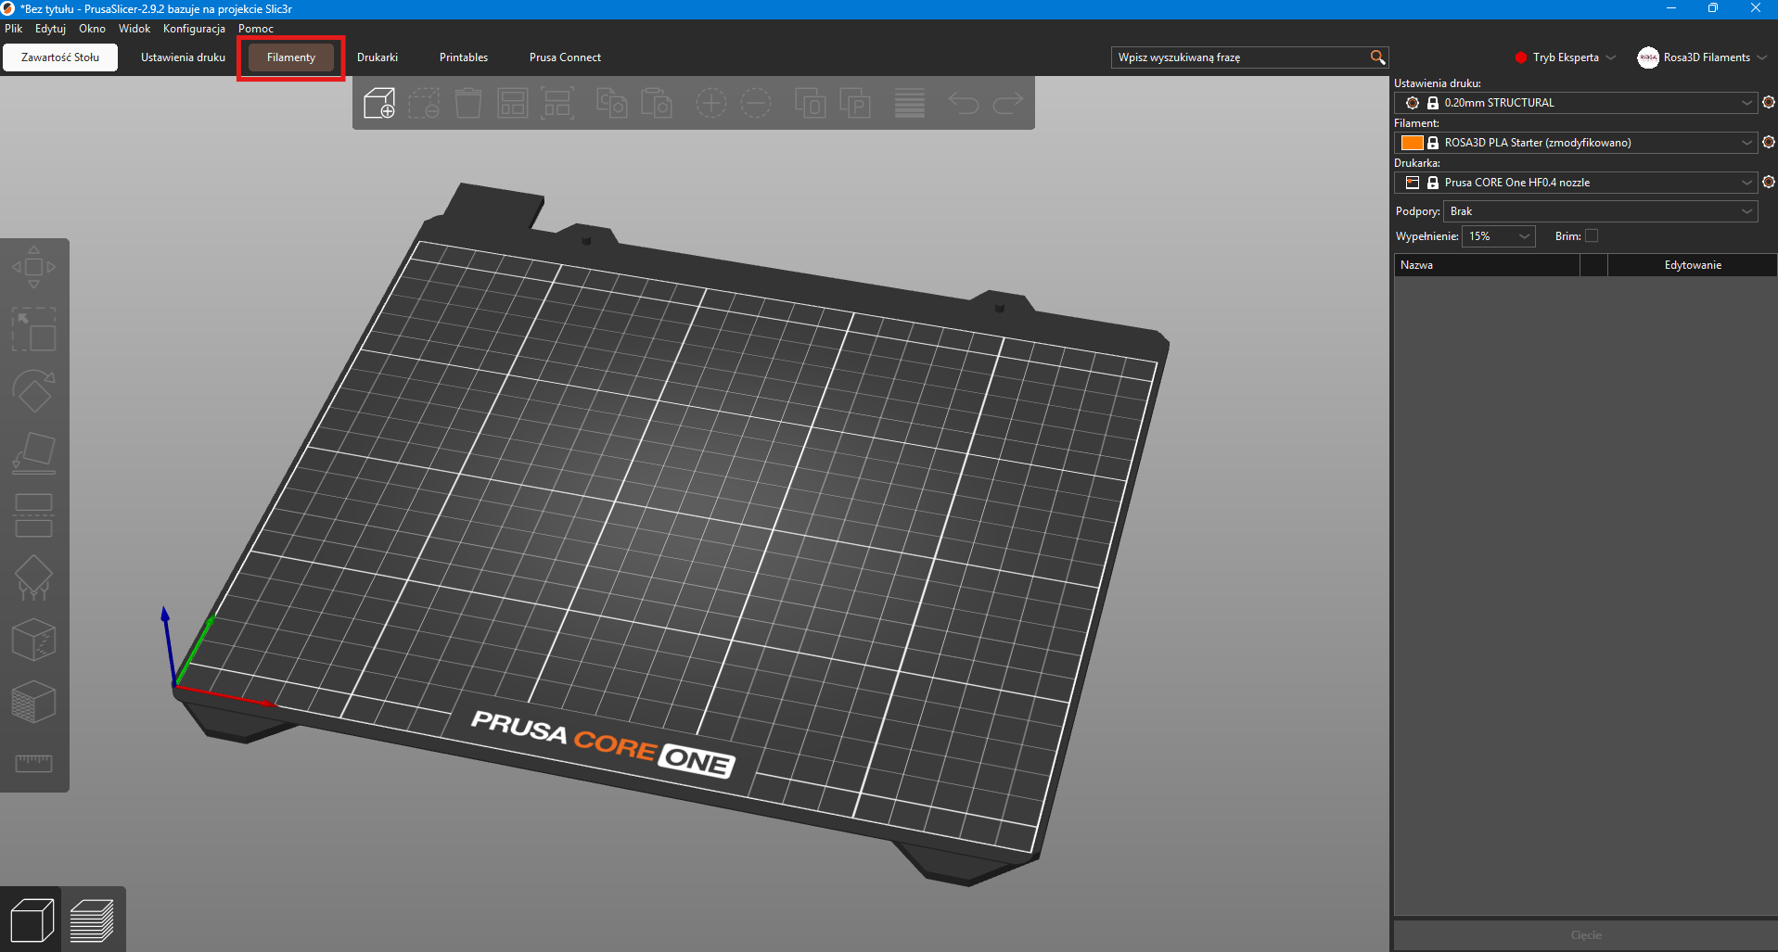Toggle the Brim checkbox
The height and width of the screenshot is (952, 1778).
tap(1592, 235)
